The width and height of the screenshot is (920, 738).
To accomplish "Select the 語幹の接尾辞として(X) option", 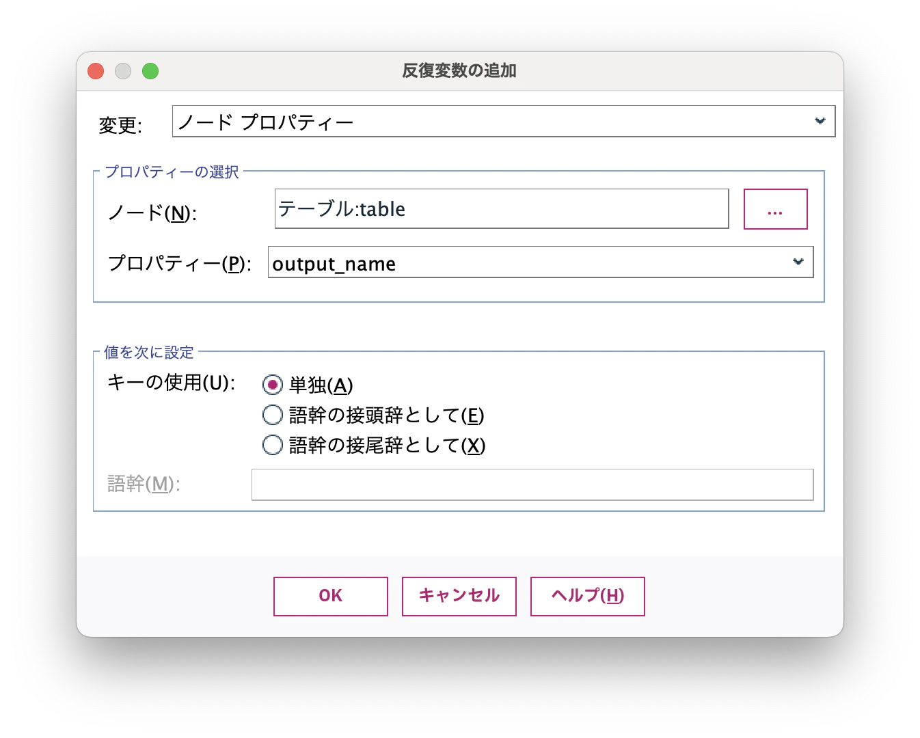I will tap(273, 445).
